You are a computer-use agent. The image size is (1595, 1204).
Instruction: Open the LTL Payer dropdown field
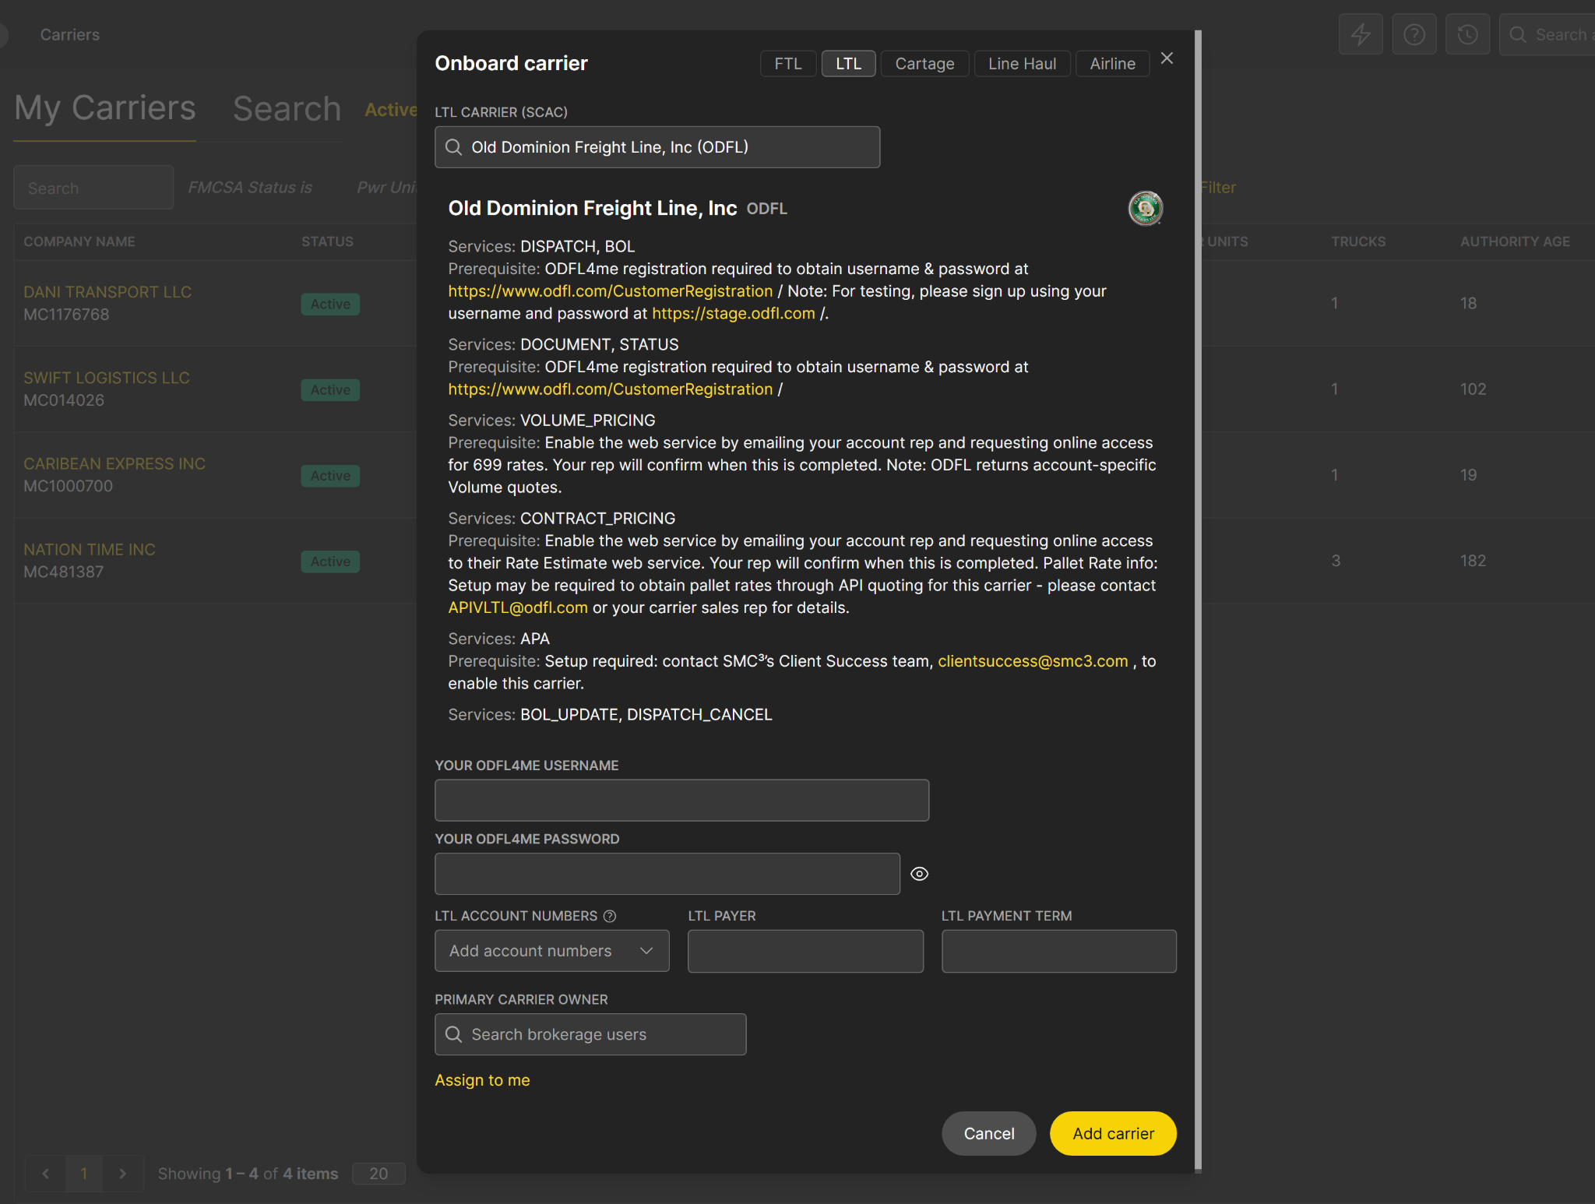coord(805,951)
